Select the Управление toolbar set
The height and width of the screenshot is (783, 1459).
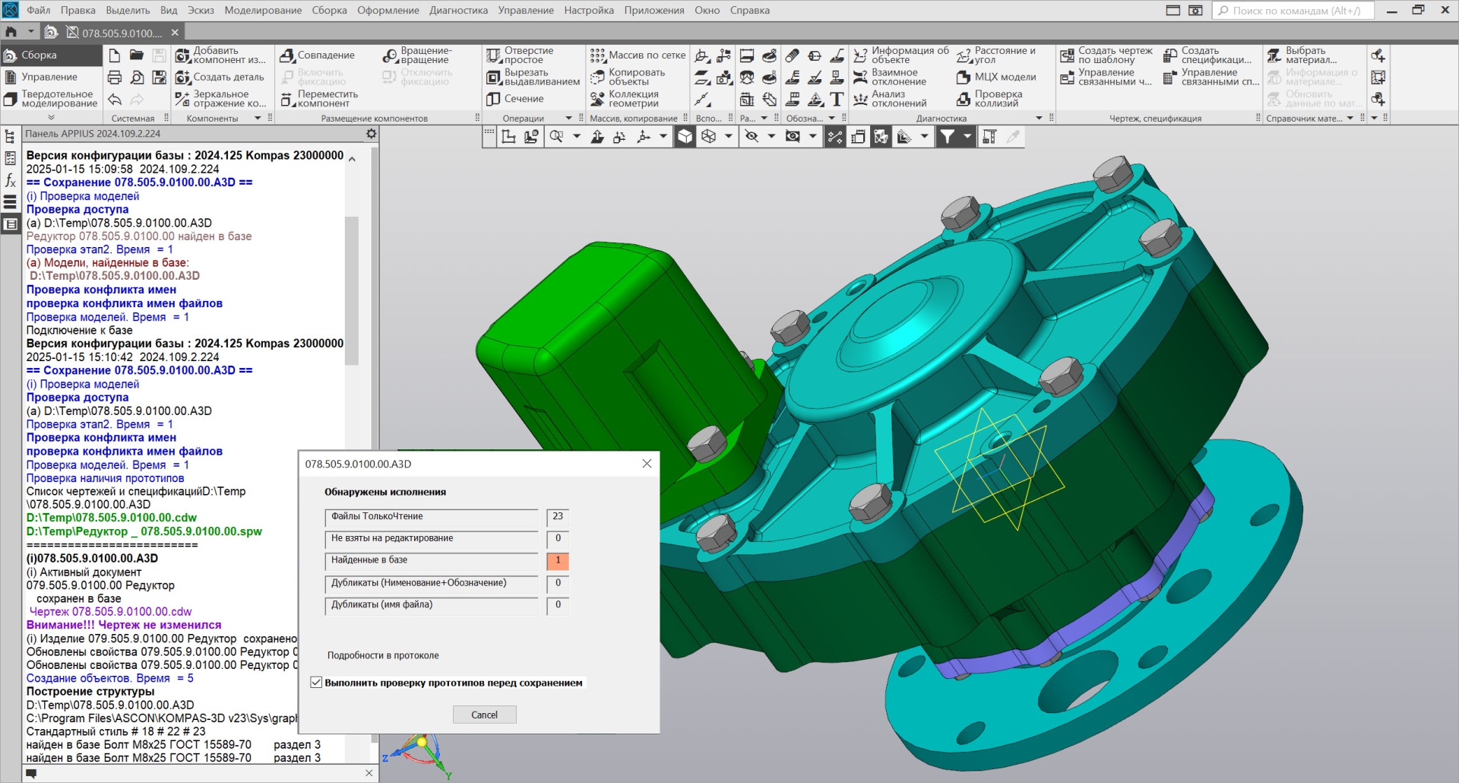click(x=51, y=78)
